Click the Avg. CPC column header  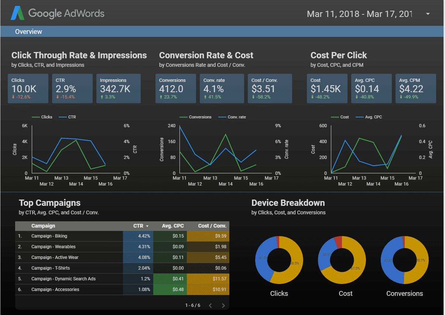(x=172, y=226)
